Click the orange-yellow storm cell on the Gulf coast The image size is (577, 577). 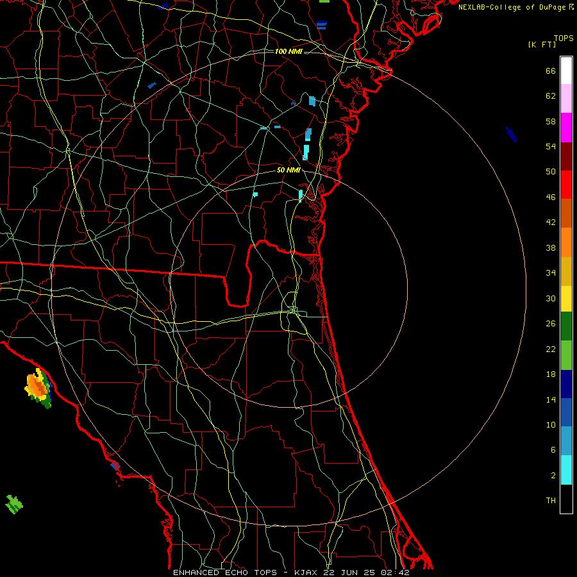tap(38, 387)
